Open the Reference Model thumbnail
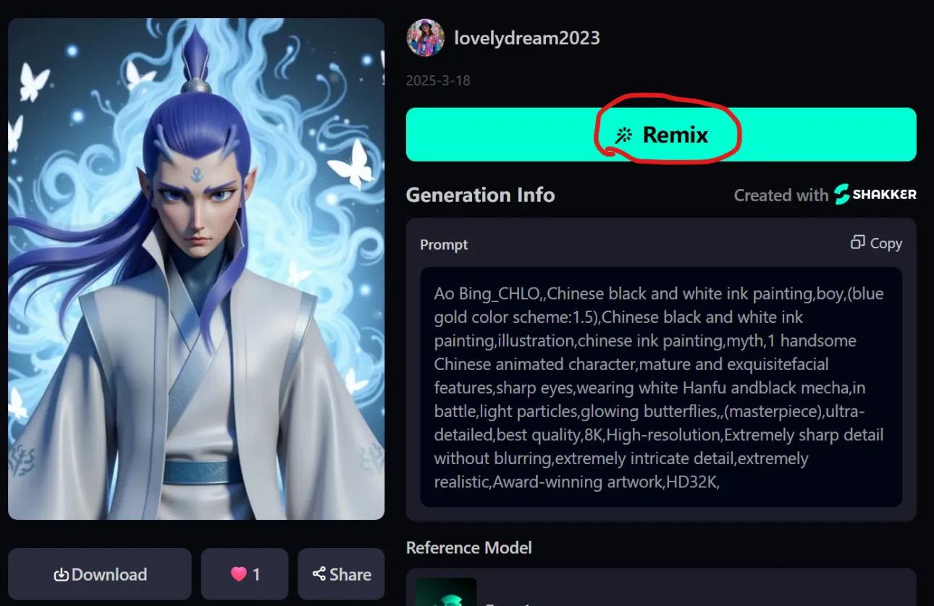This screenshot has height=606, width=934. (446, 592)
